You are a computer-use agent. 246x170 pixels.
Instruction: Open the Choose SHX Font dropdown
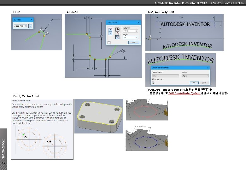pyautogui.click(x=165, y=76)
